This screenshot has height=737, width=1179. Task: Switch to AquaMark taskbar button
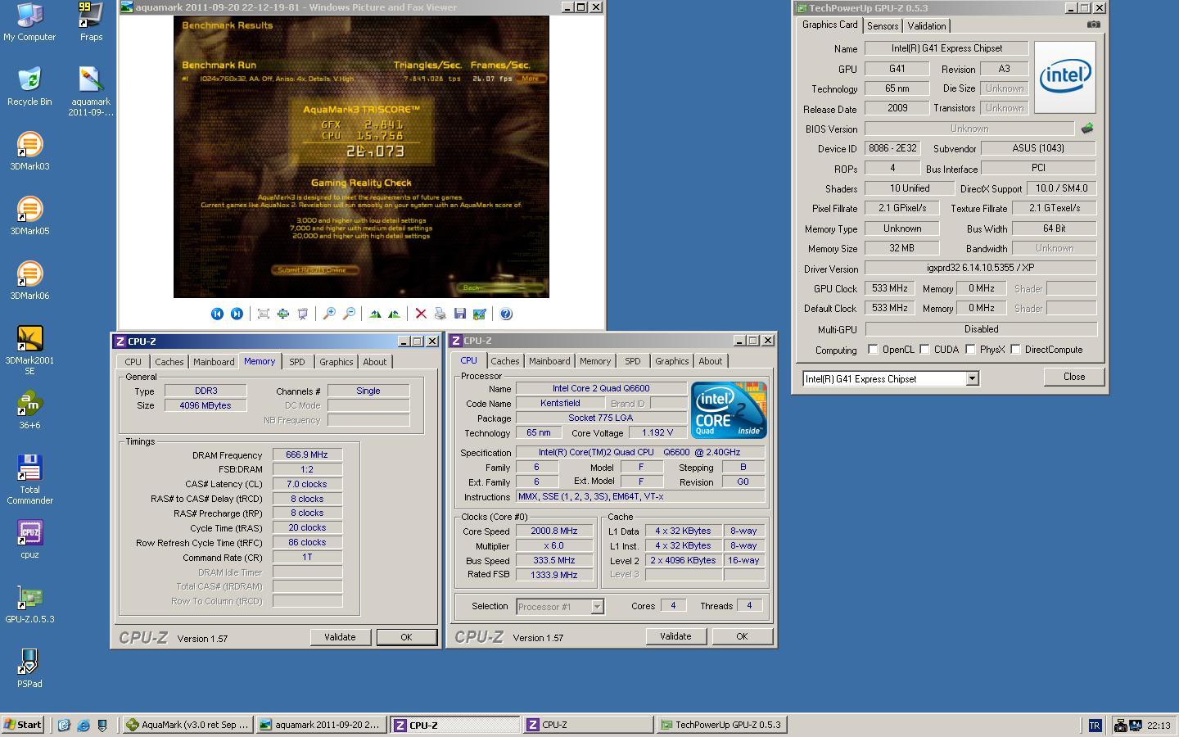[187, 725]
